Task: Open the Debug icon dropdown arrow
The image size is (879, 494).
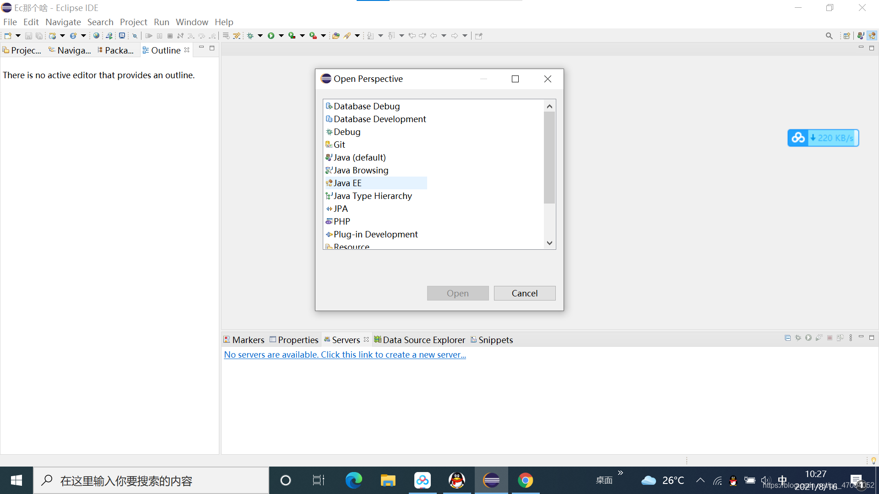Action: (x=260, y=36)
